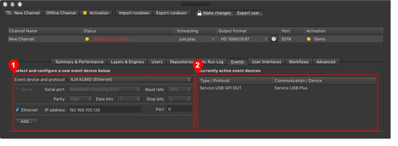
Task: Open the Parity dropdown
Action: tap(80, 99)
